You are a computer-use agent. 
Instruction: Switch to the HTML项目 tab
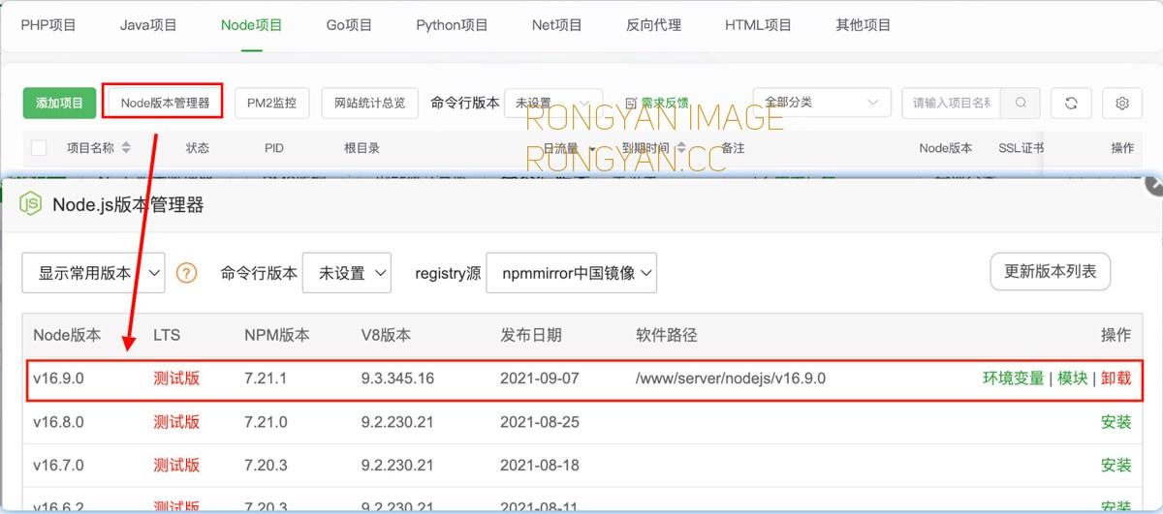pyautogui.click(x=758, y=25)
